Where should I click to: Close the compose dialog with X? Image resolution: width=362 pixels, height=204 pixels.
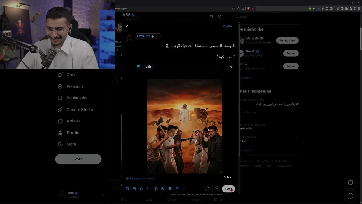(127, 26)
